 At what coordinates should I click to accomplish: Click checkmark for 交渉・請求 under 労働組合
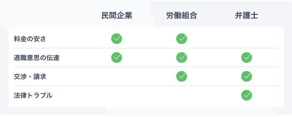coord(182,76)
